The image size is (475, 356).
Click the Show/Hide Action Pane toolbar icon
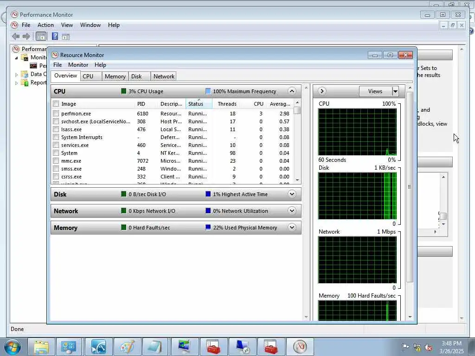66,37
